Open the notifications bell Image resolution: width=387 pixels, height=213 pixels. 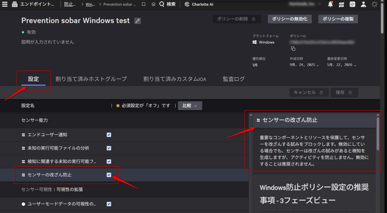click(331, 4)
